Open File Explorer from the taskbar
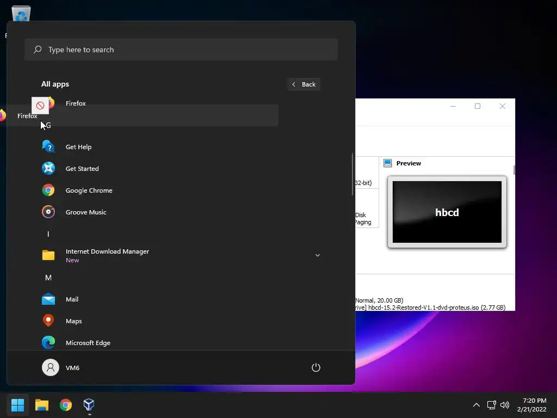Image resolution: width=557 pixels, height=418 pixels. coord(41,405)
